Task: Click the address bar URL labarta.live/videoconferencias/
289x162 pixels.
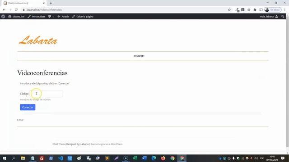Action: [x=44, y=10]
